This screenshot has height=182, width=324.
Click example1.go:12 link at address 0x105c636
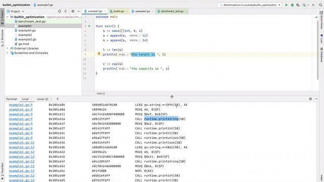22,143
